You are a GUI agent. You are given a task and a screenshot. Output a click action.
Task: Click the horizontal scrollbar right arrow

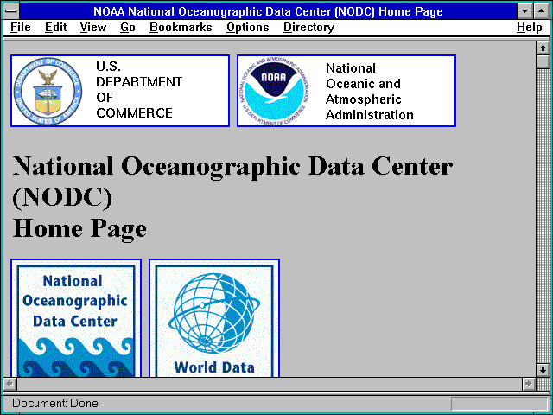528,384
